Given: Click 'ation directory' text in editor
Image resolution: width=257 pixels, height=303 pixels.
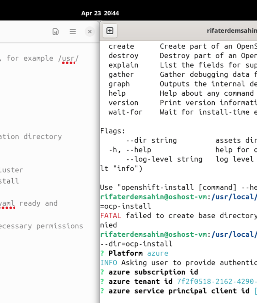Looking at the screenshot, I should click(x=31, y=137).
